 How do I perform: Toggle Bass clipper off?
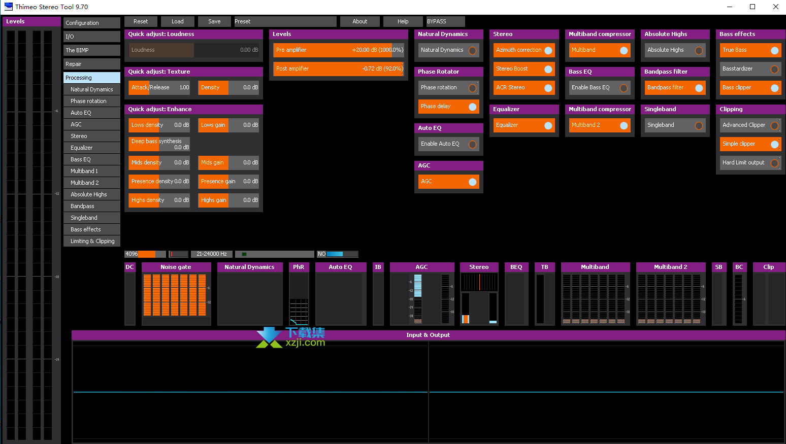[x=750, y=88]
